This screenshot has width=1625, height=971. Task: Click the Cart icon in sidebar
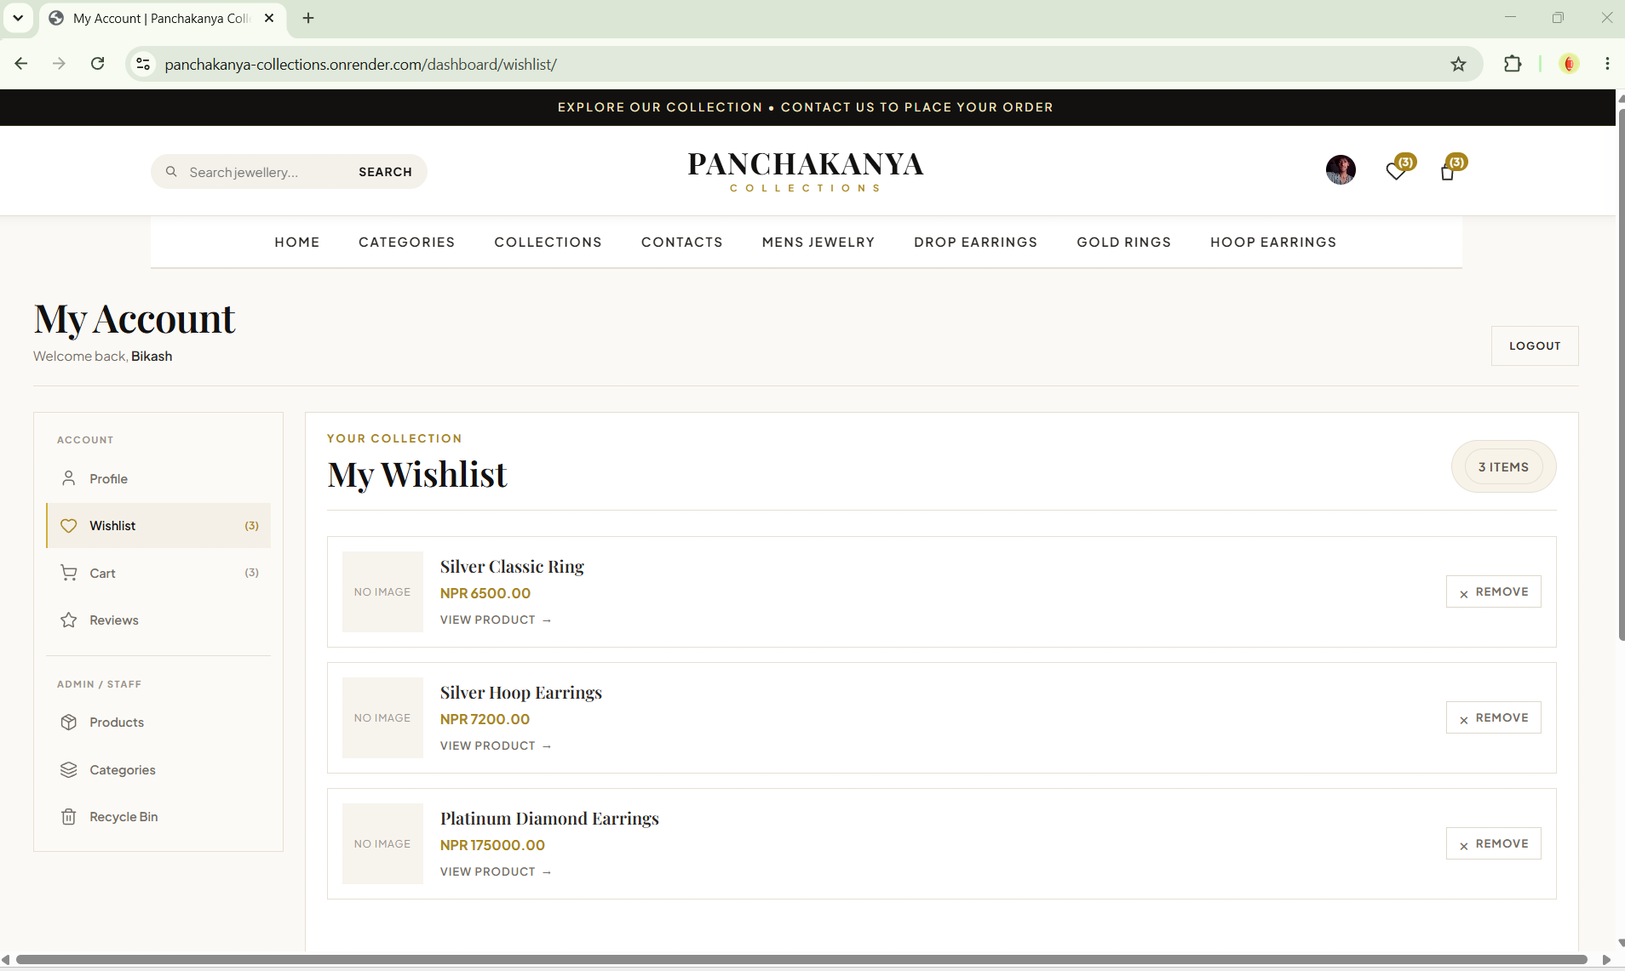(x=69, y=573)
